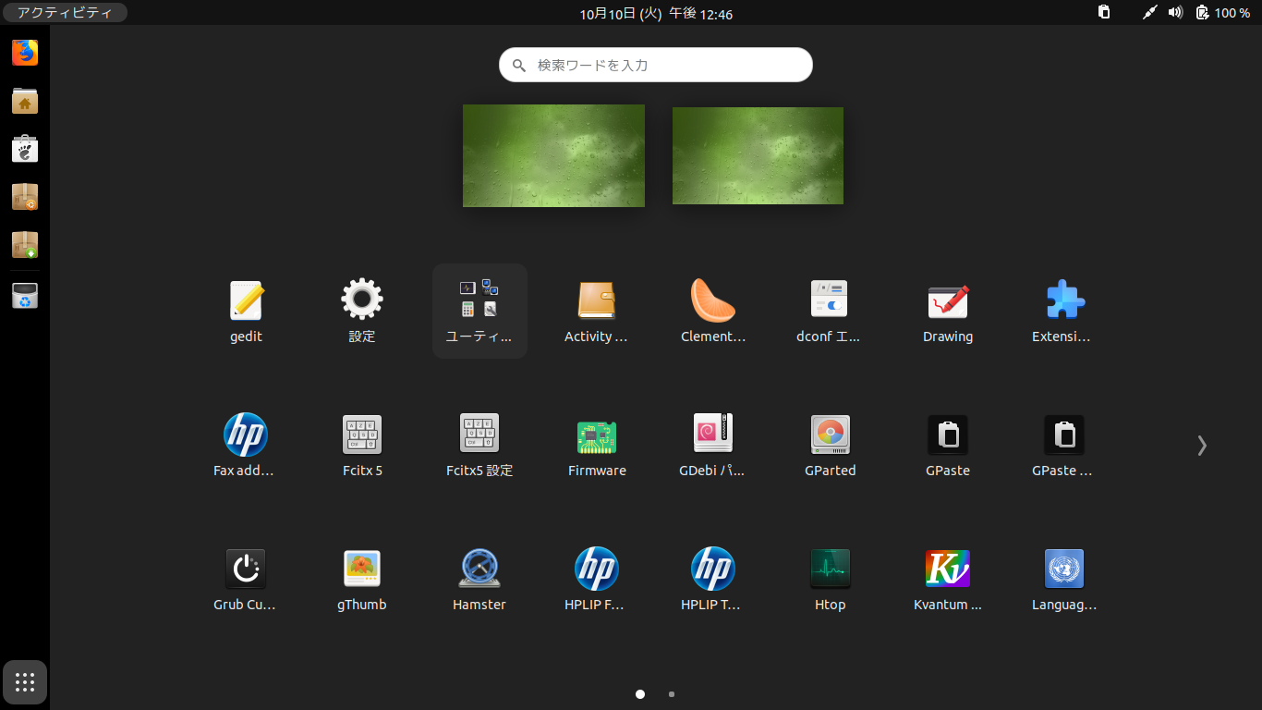Launch Fcitx 5

tap(362, 446)
